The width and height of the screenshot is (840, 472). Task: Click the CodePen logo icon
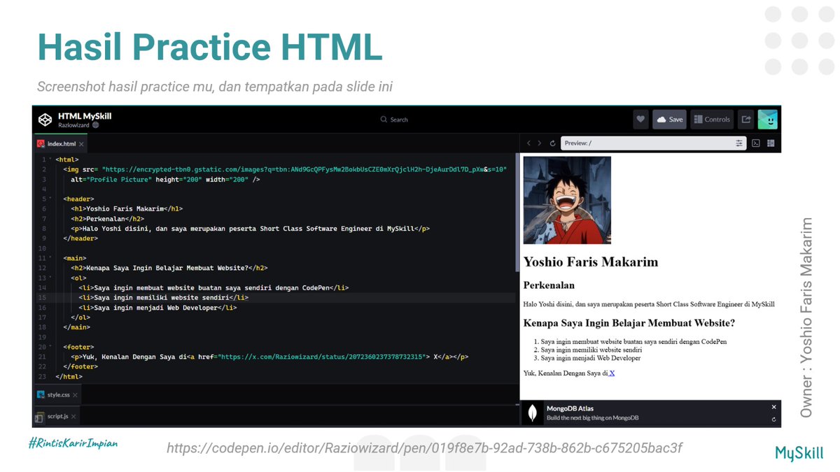pyautogui.click(x=45, y=120)
